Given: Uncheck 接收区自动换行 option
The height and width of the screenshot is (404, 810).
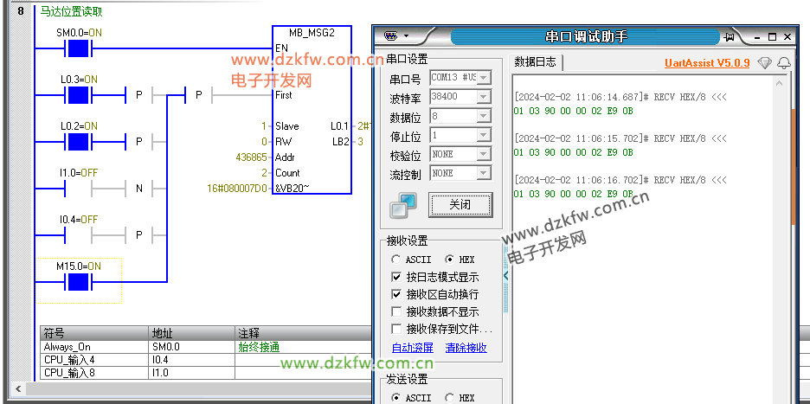Looking at the screenshot, I should (397, 294).
